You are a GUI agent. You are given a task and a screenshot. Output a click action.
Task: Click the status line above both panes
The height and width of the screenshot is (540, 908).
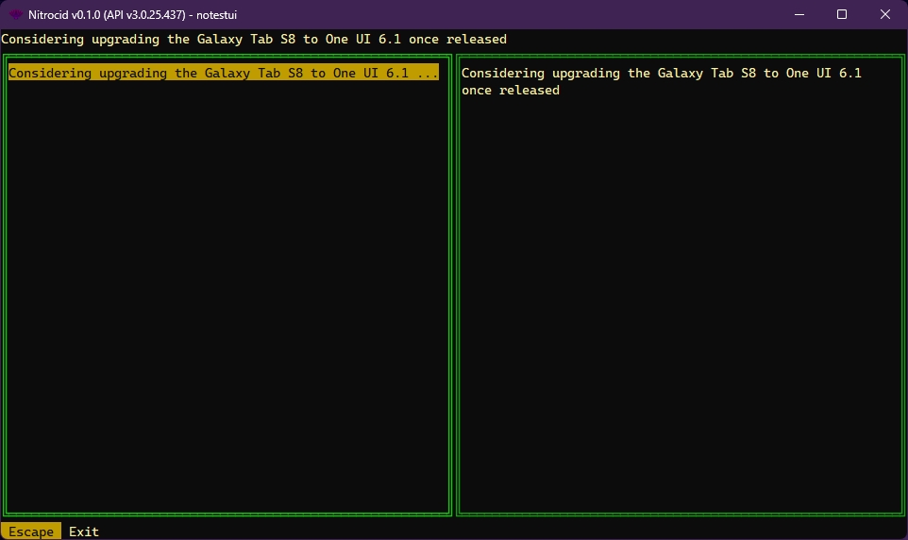pos(254,40)
